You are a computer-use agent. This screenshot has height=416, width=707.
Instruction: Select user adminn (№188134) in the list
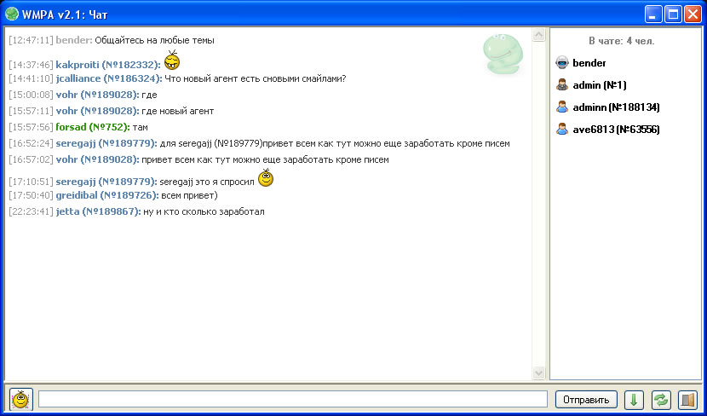tap(616, 107)
